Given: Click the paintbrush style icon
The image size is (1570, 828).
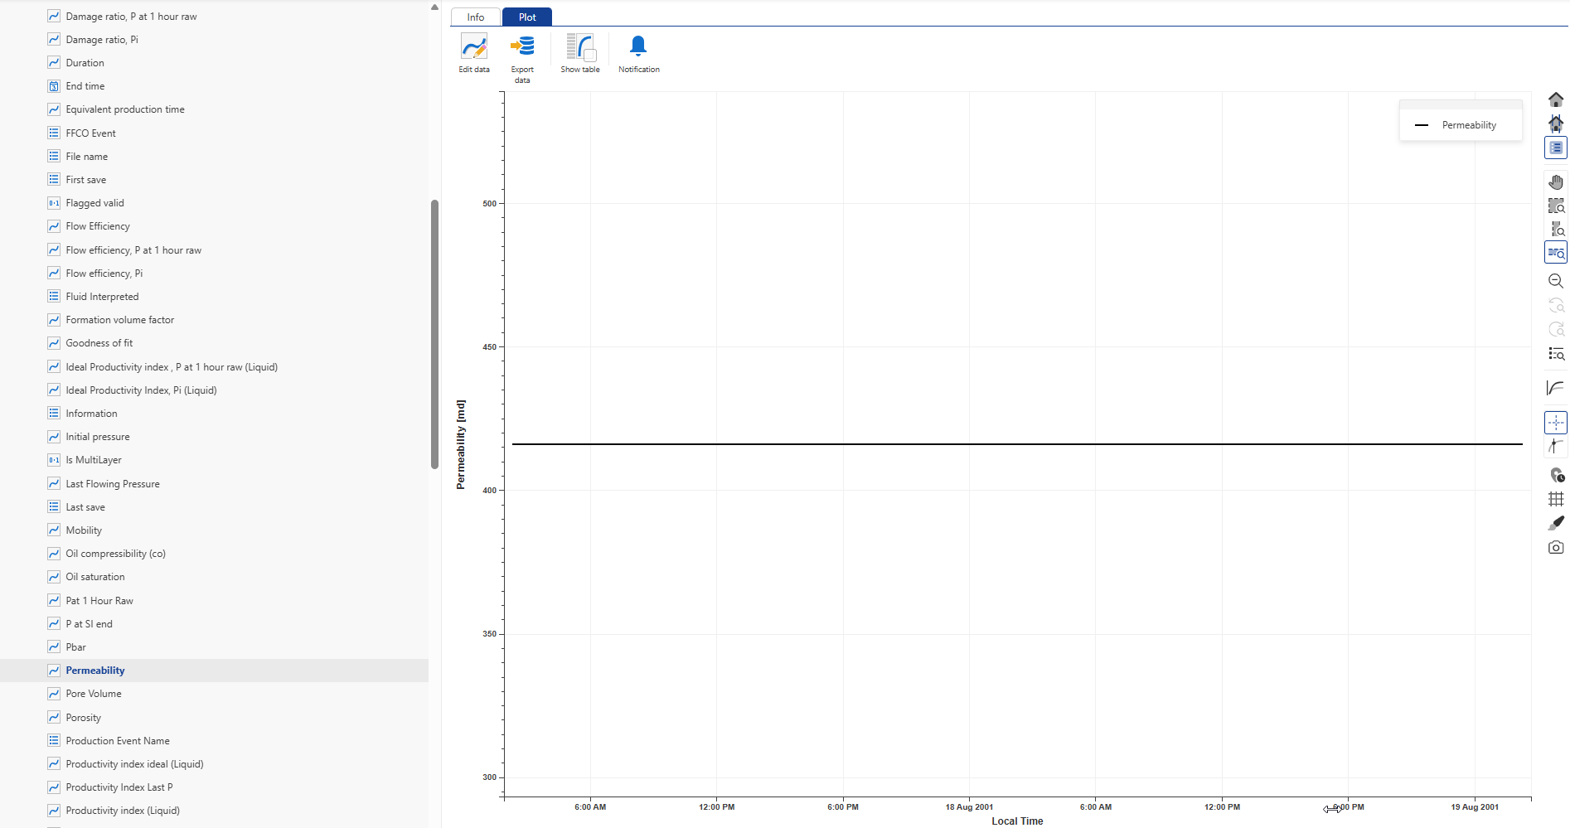Looking at the screenshot, I should tap(1556, 523).
